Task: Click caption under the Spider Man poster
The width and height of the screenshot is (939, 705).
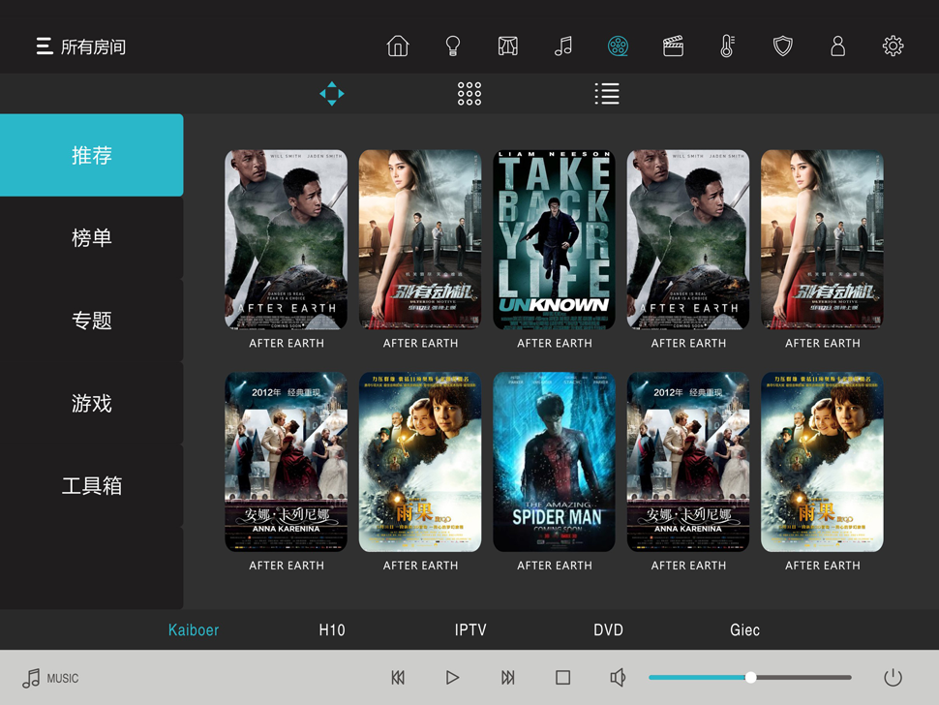Action: pyautogui.click(x=554, y=566)
